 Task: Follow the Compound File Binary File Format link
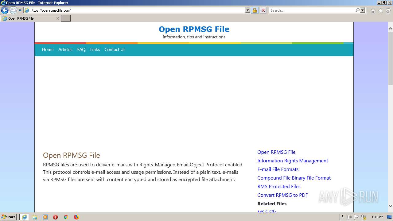click(294, 178)
